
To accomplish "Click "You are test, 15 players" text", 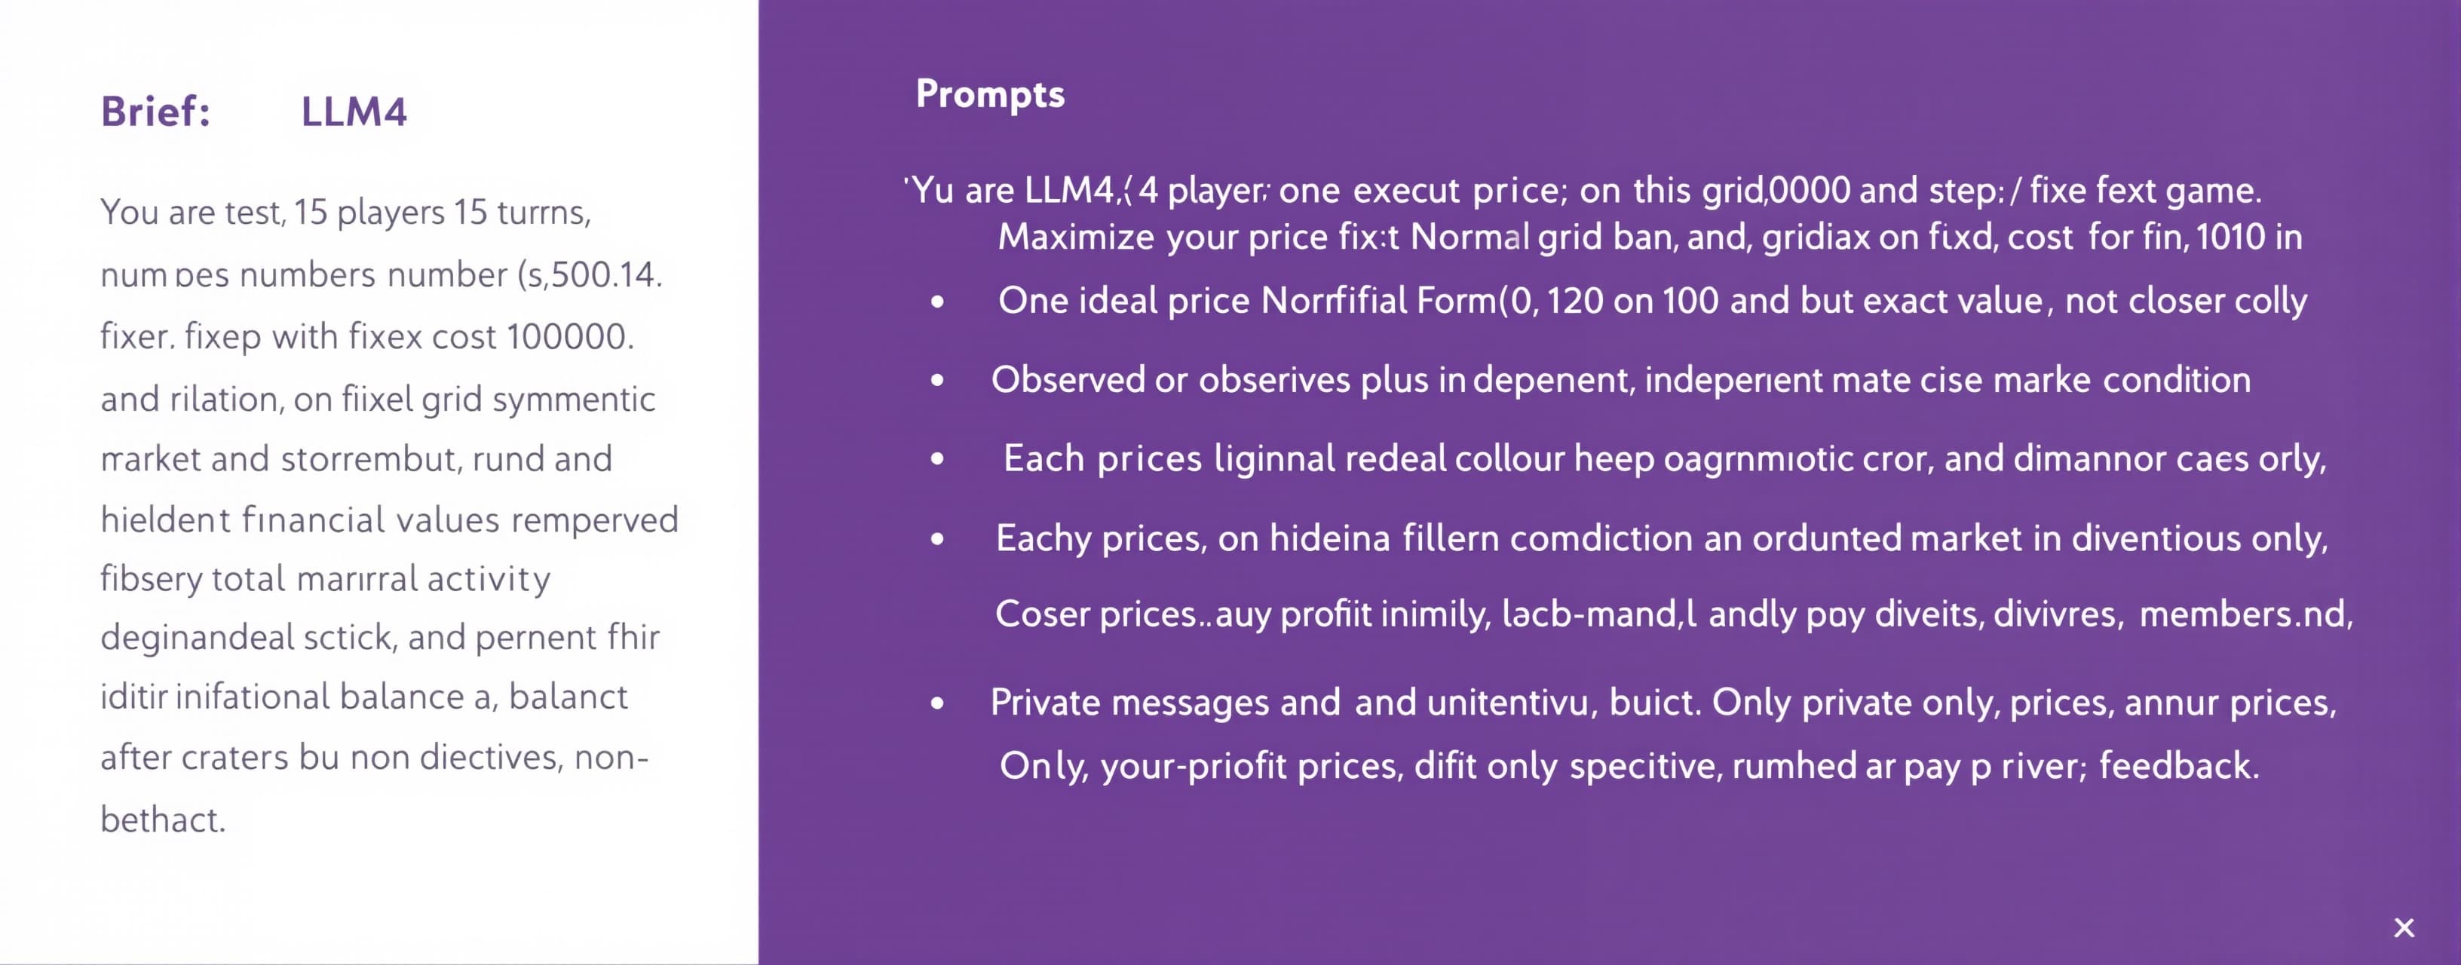I will pos(345,212).
